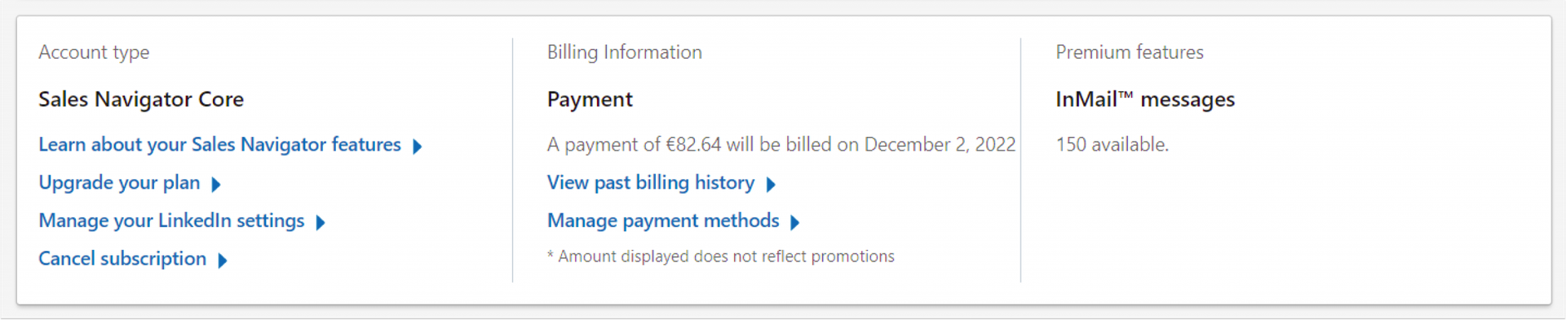1566x320 pixels.
Task: Click the promotions disclaimer footnote
Action: coord(721,256)
